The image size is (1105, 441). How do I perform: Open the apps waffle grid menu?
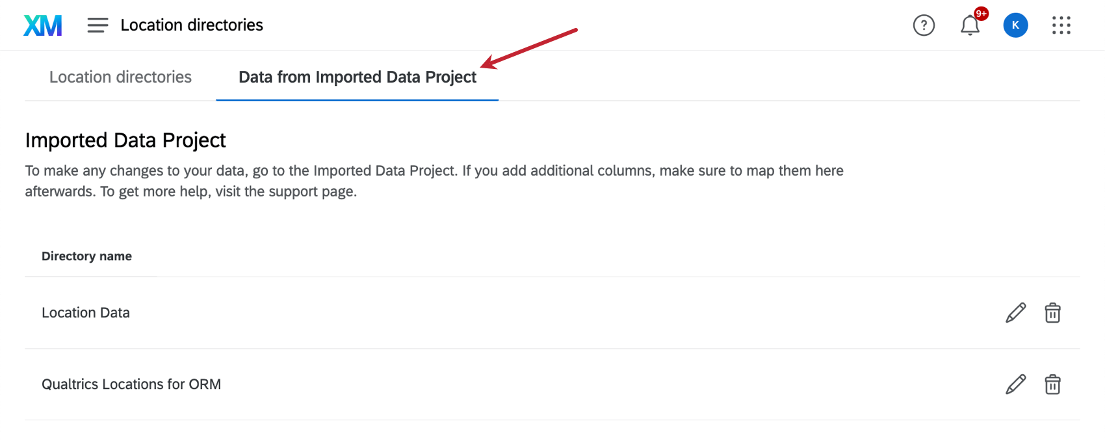1061,25
